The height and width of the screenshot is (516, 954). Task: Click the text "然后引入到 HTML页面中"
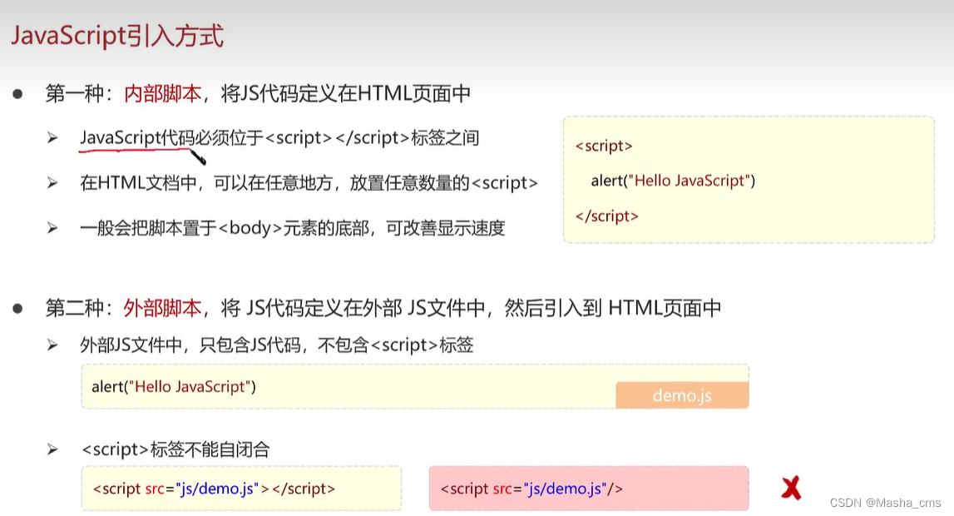613,308
